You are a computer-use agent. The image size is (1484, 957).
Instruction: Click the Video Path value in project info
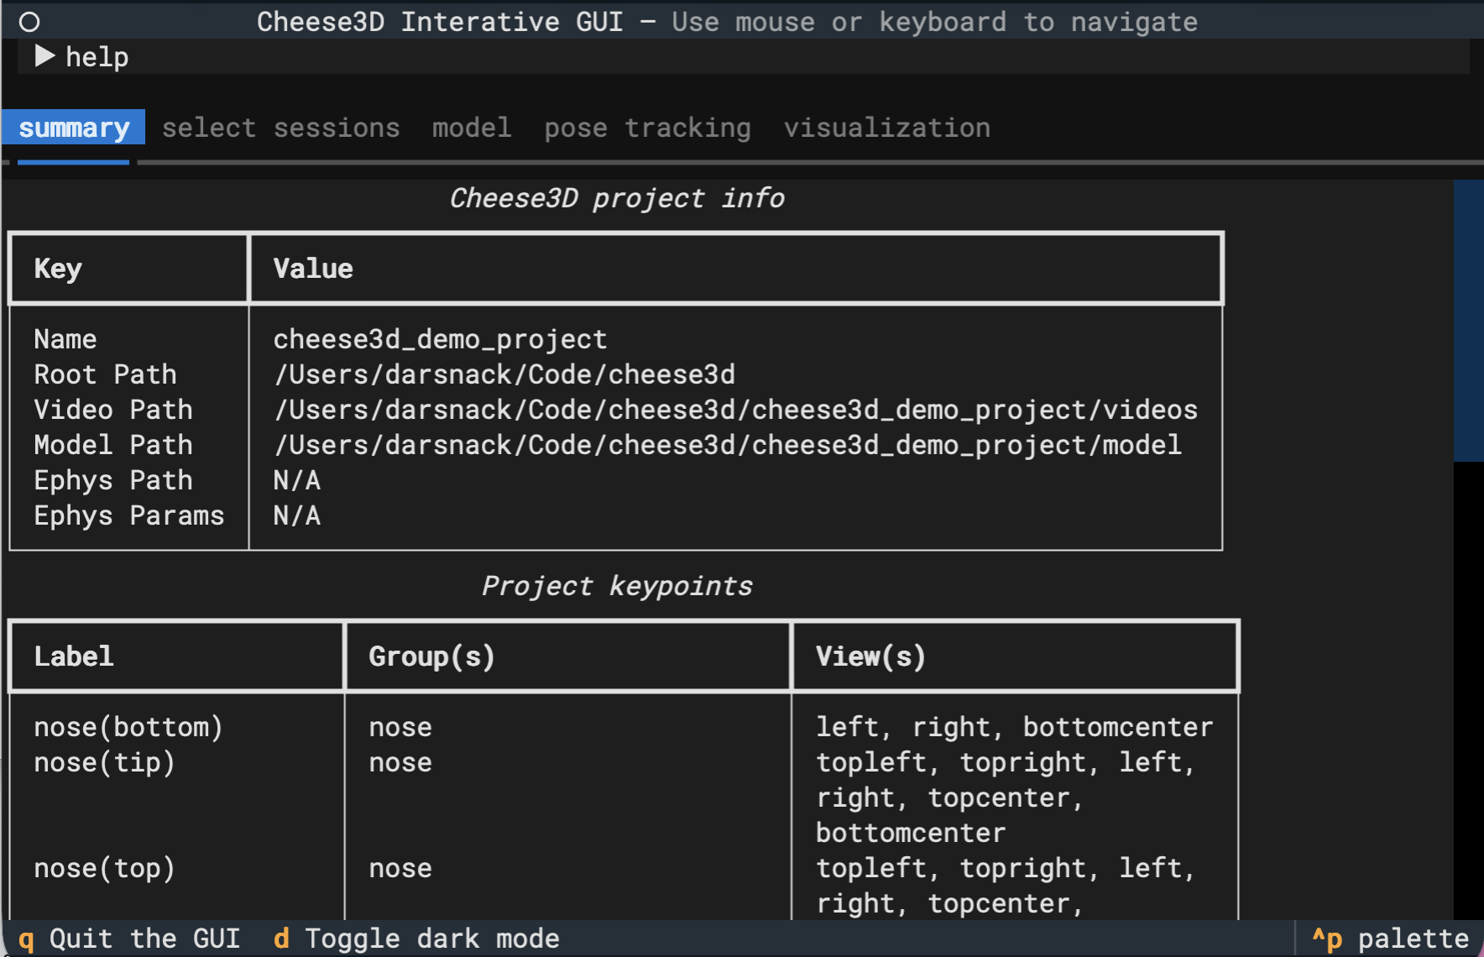pos(735,410)
